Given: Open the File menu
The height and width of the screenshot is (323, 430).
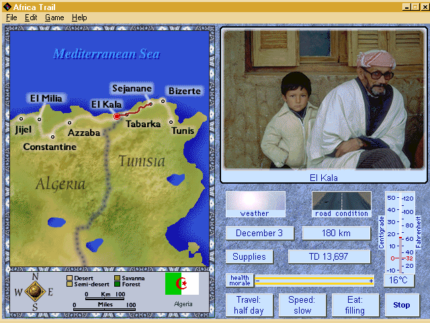Looking at the screenshot, I should (11, 17).
